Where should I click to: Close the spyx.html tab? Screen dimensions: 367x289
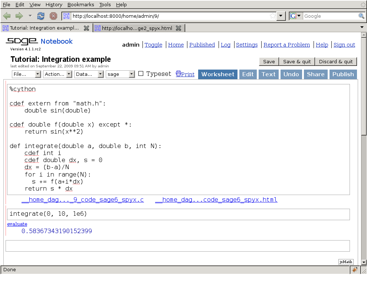click(178, 28)
